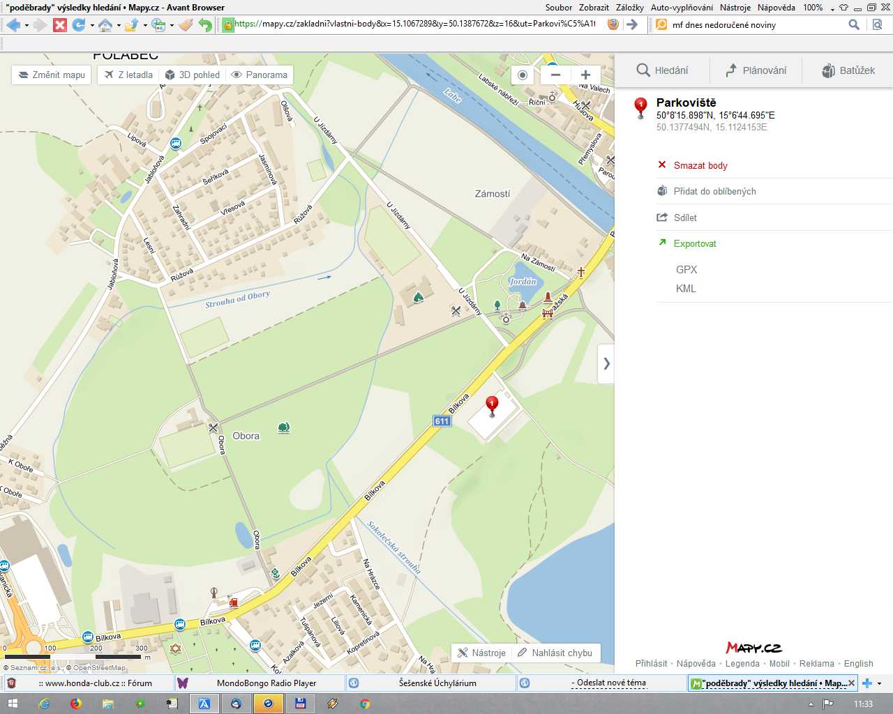Click Smazat body to delete points
The width and height of the screenshot is (893, 714).
click(x=700, y=165)
